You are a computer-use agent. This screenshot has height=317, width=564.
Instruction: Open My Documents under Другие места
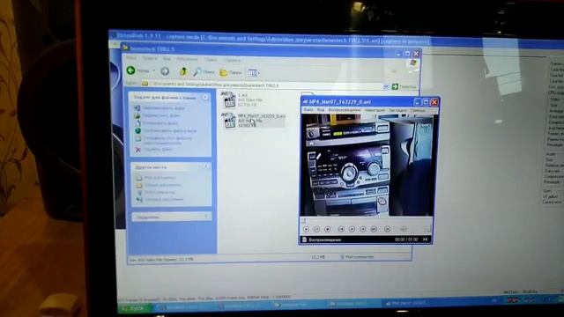[156, 178]
